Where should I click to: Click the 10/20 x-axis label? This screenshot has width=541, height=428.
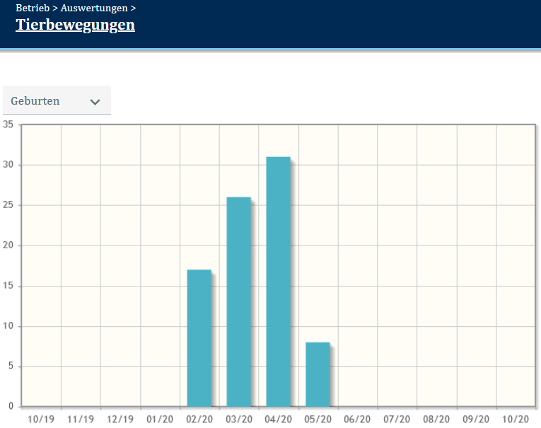coord(516,419)
